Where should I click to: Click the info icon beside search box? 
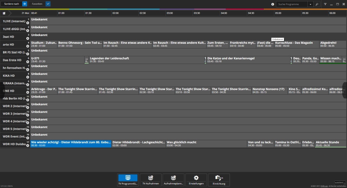pos(273,4)
